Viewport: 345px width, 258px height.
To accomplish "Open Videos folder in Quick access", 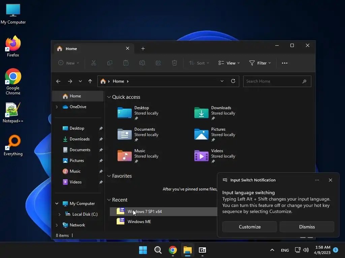I will click(215, 156).
